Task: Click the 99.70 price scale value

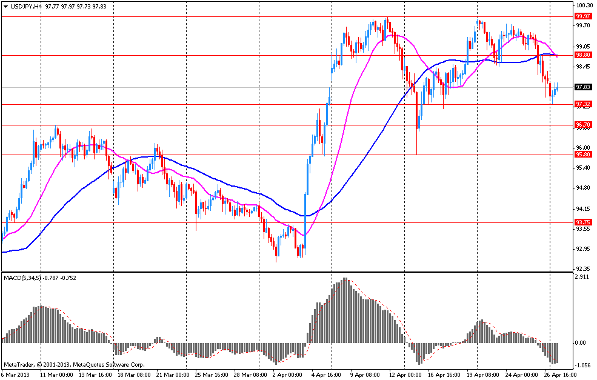Action: [x=583, y=25]
